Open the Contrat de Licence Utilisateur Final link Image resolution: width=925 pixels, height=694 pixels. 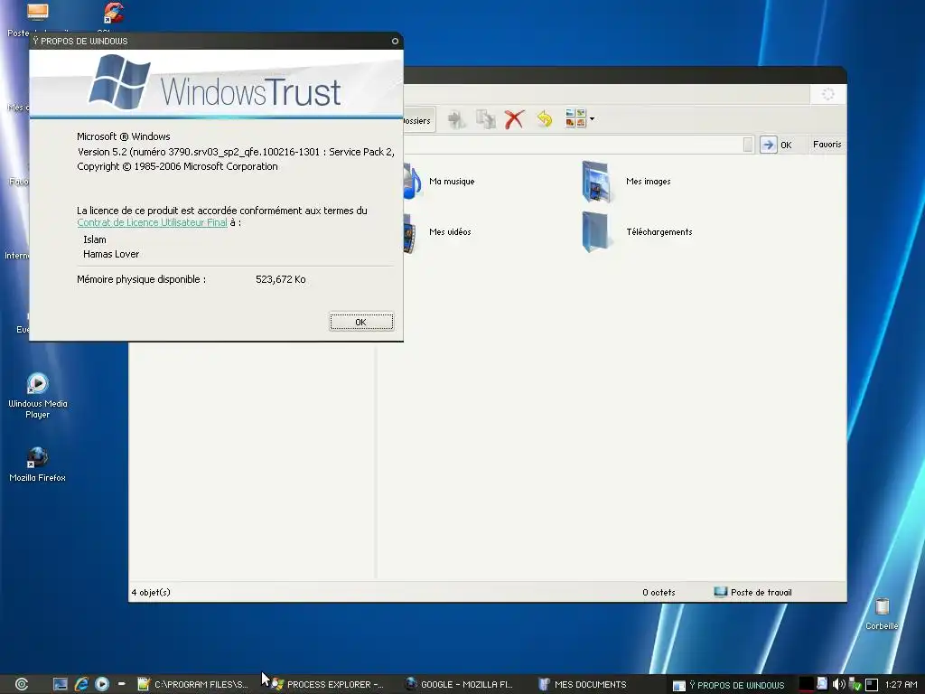tap(152, 222)
